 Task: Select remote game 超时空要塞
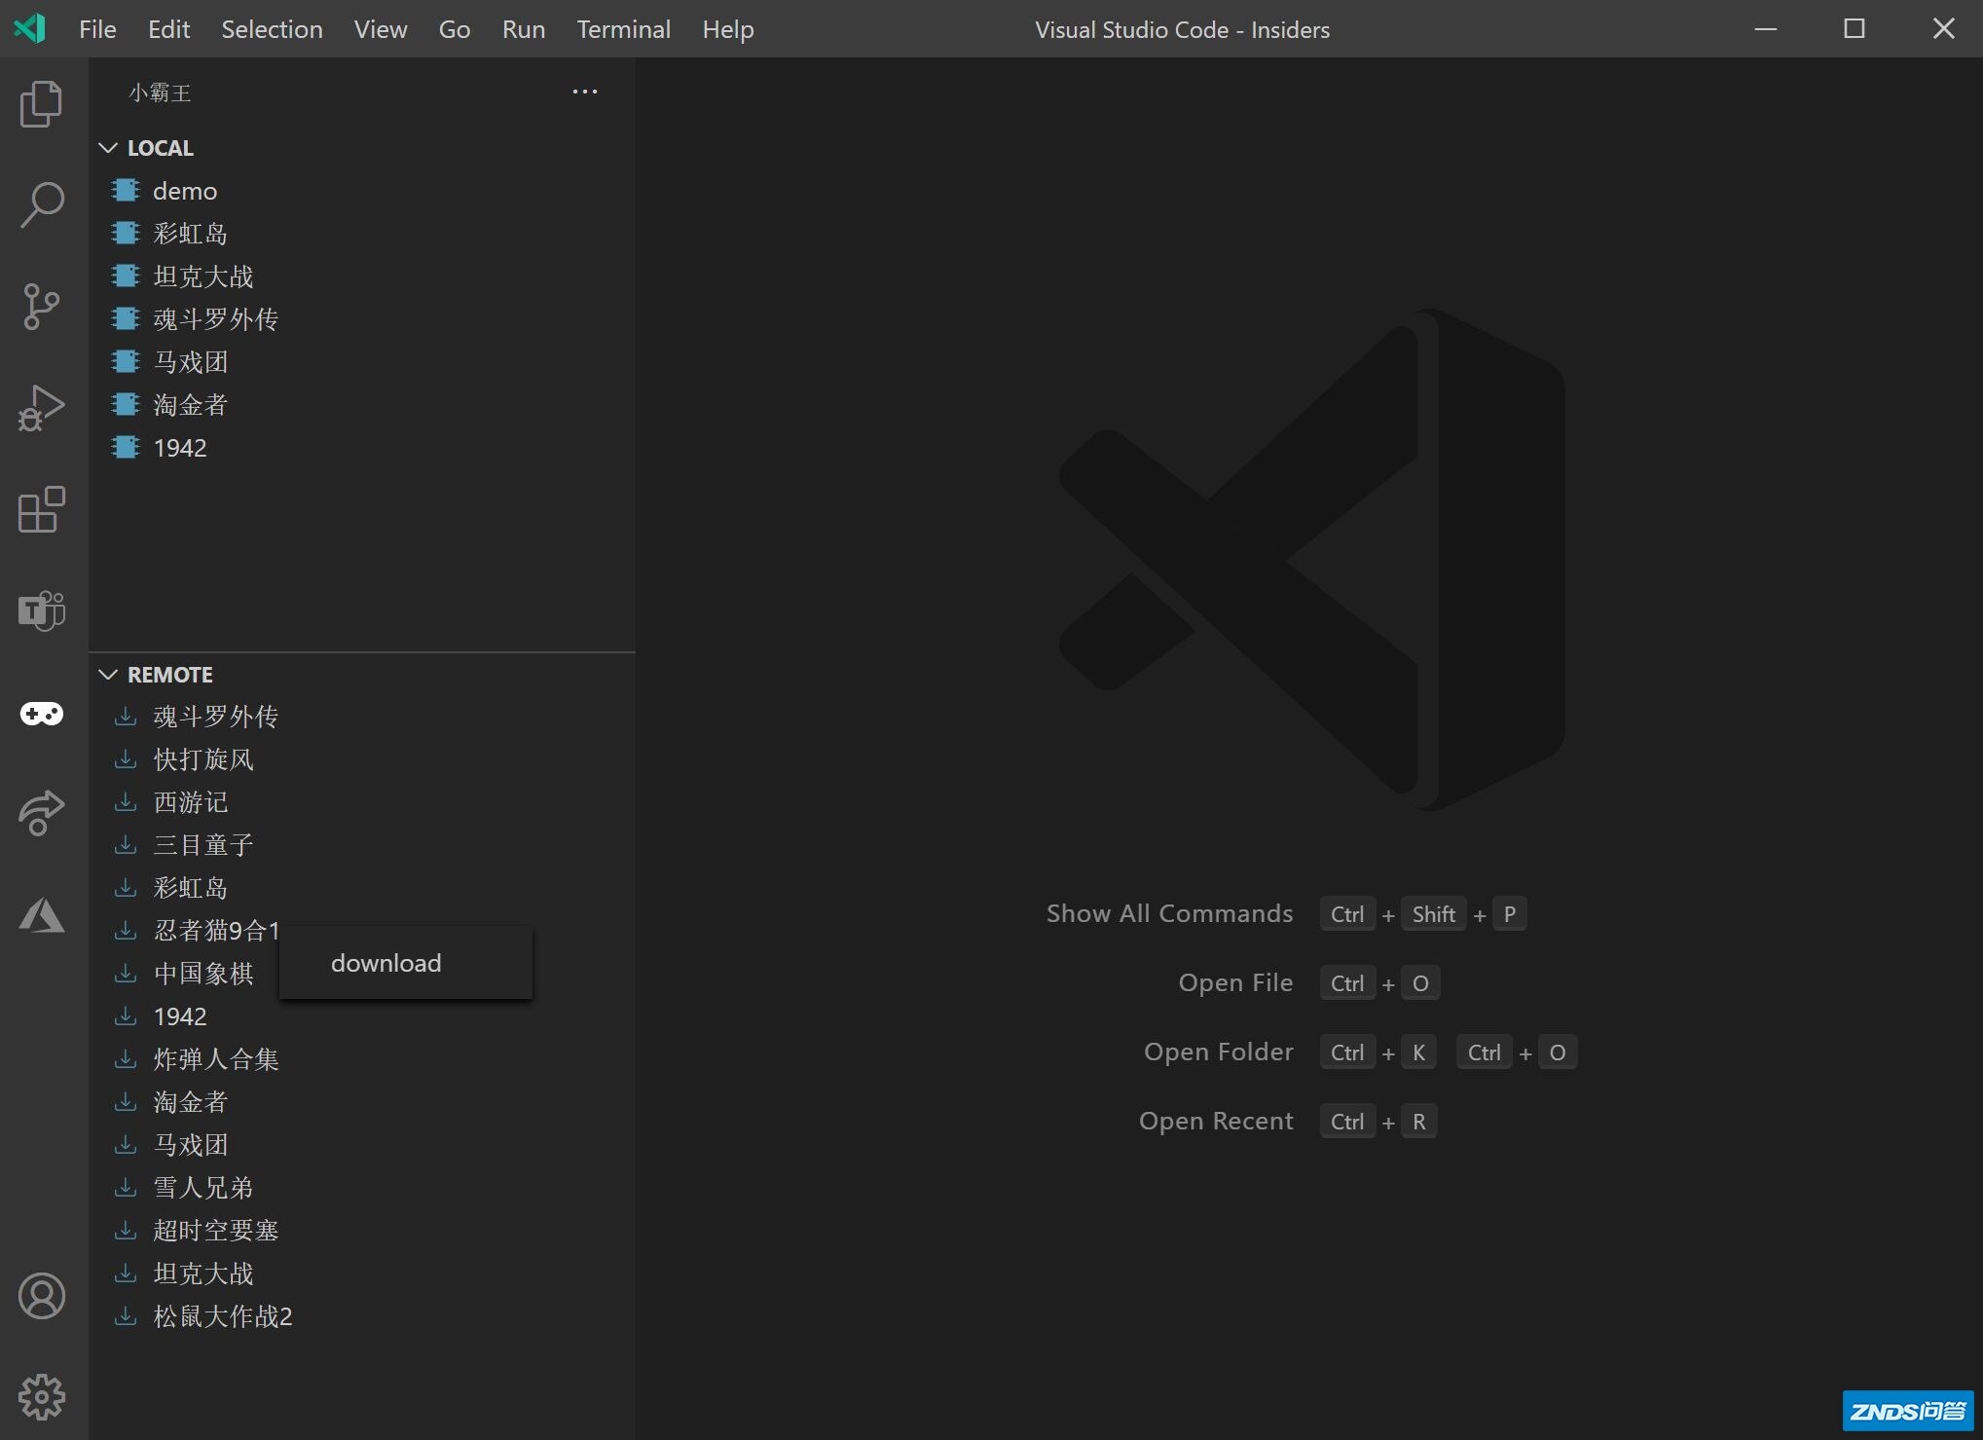point(362,1230)
